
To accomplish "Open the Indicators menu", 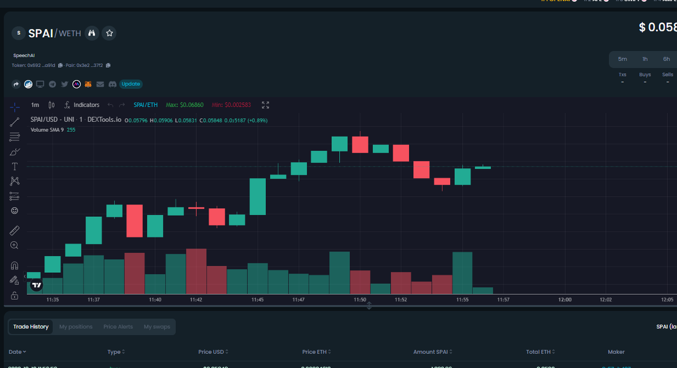I will [x=82, y=105].
